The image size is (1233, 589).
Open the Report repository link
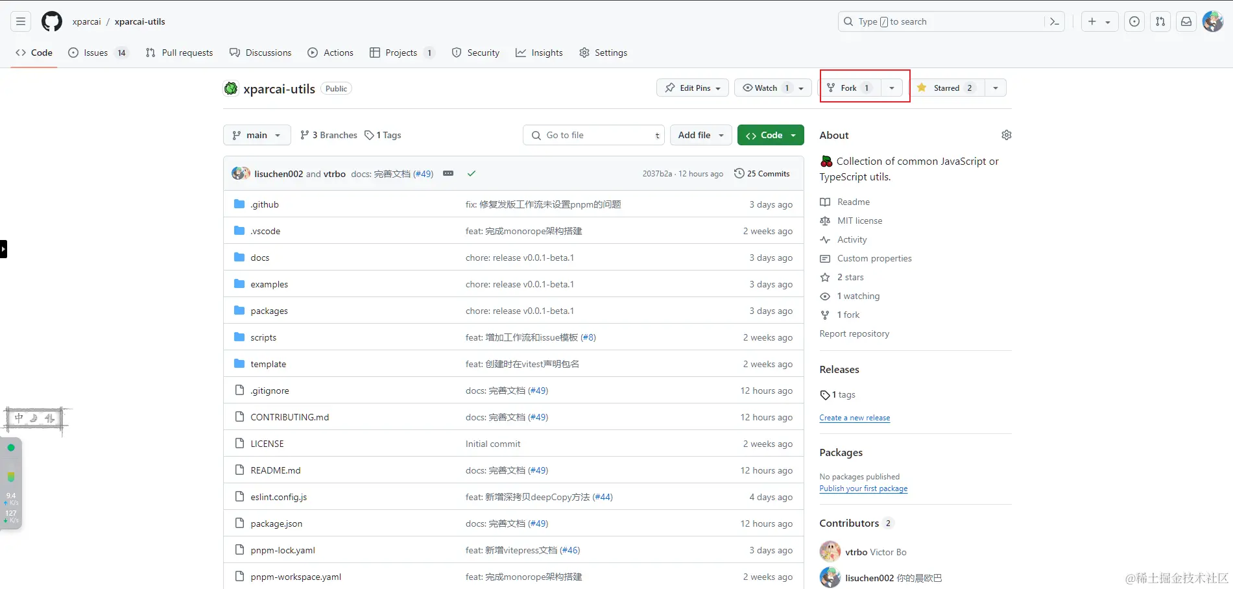[x=854, y=333]
